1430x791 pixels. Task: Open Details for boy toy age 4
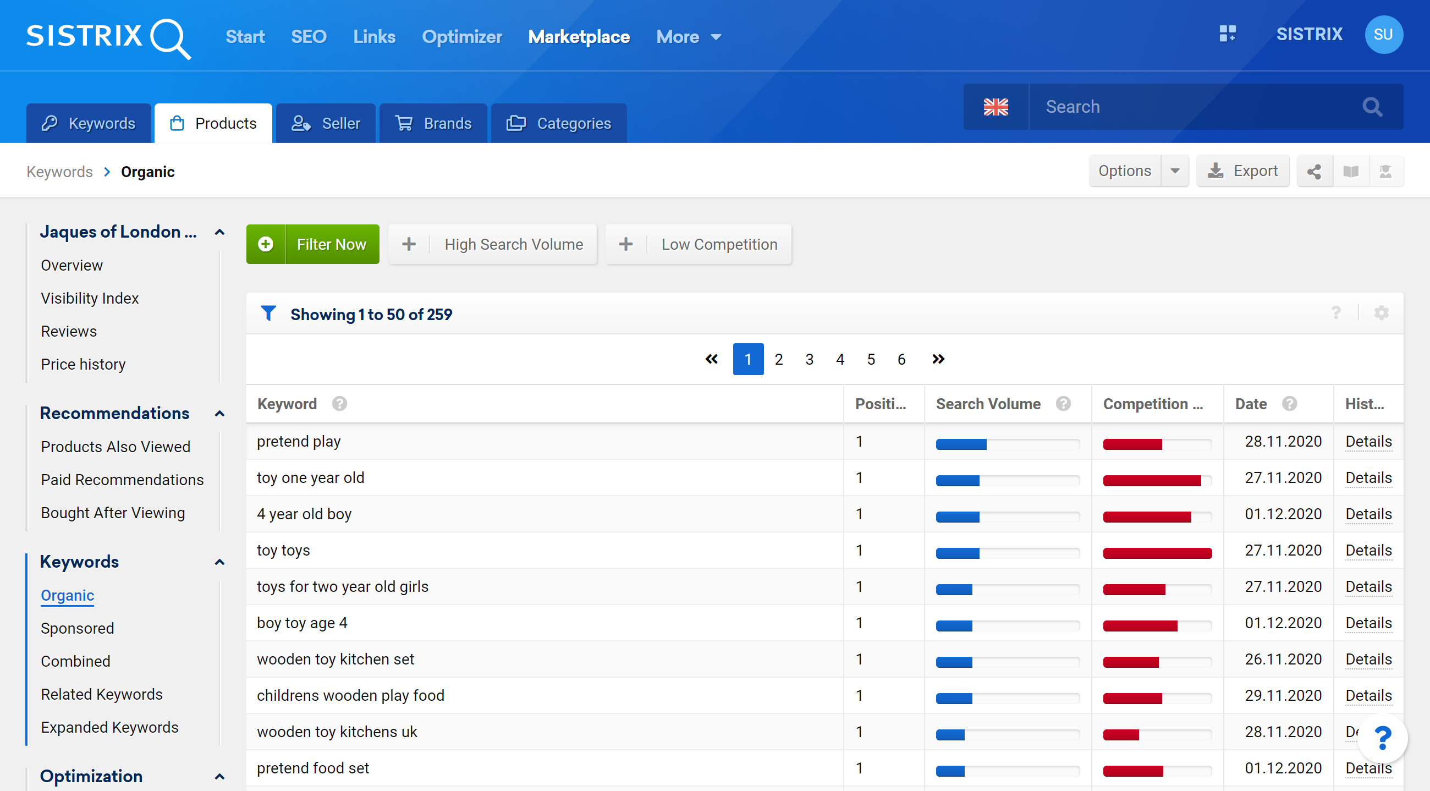point(1368,623)
